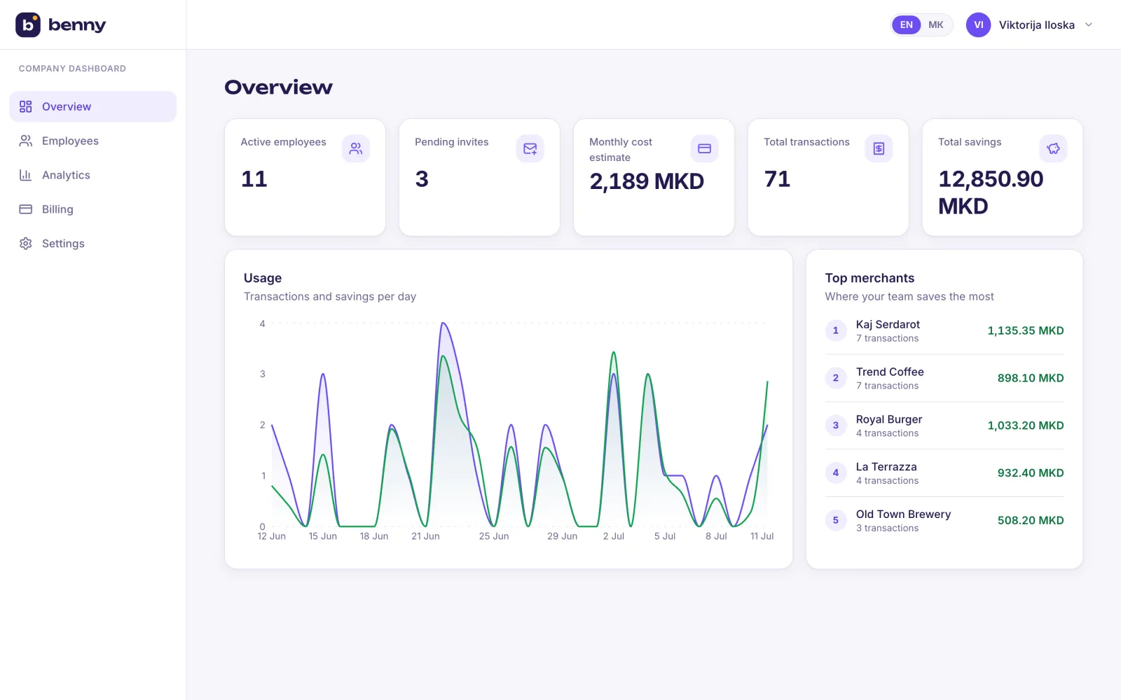Click the 898.10 MKD savings amount
This screenshot has width=1121, height=700.
point(1031,378)
